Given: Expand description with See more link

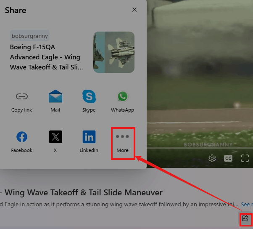Looking at the screenshot, I should (247, 204).
